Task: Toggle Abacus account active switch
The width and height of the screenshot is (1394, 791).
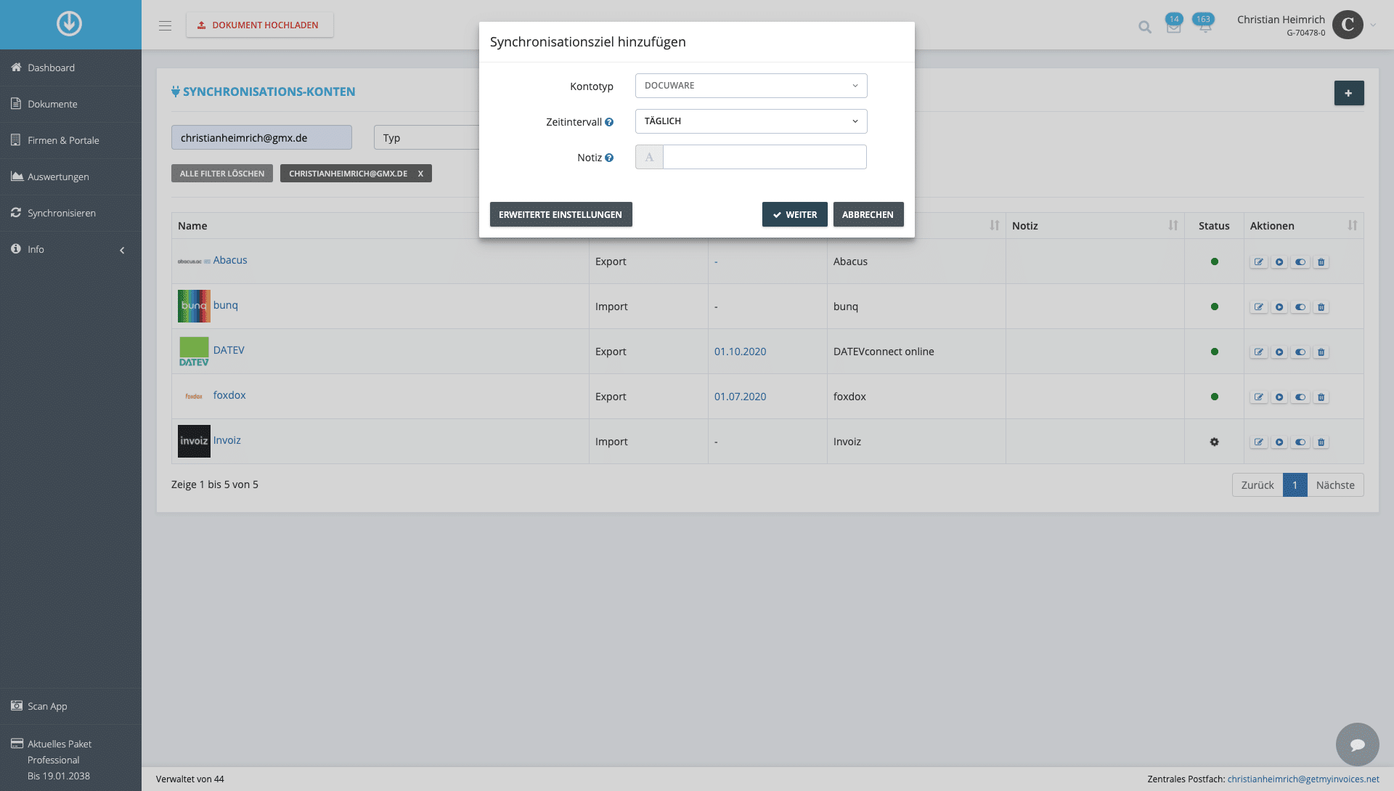Action: pos(1300,262)
